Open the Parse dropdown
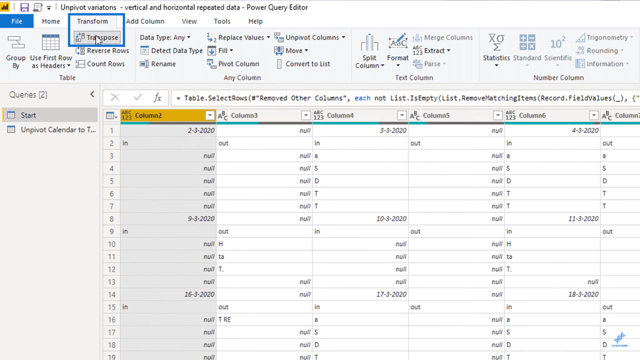This screenshot has width=640, height=360. click(430, 64)
